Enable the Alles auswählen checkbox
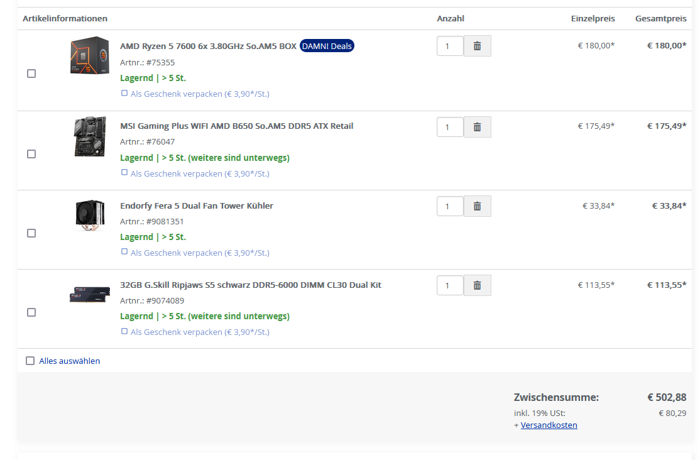Image resolution: width=700 pixels, height=460 pixels. (30, 361)
